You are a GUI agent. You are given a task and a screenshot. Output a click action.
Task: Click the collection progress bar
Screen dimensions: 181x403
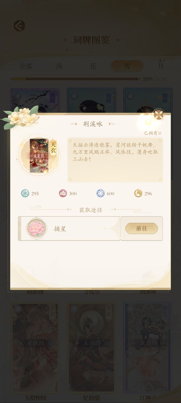click(75, 79)
